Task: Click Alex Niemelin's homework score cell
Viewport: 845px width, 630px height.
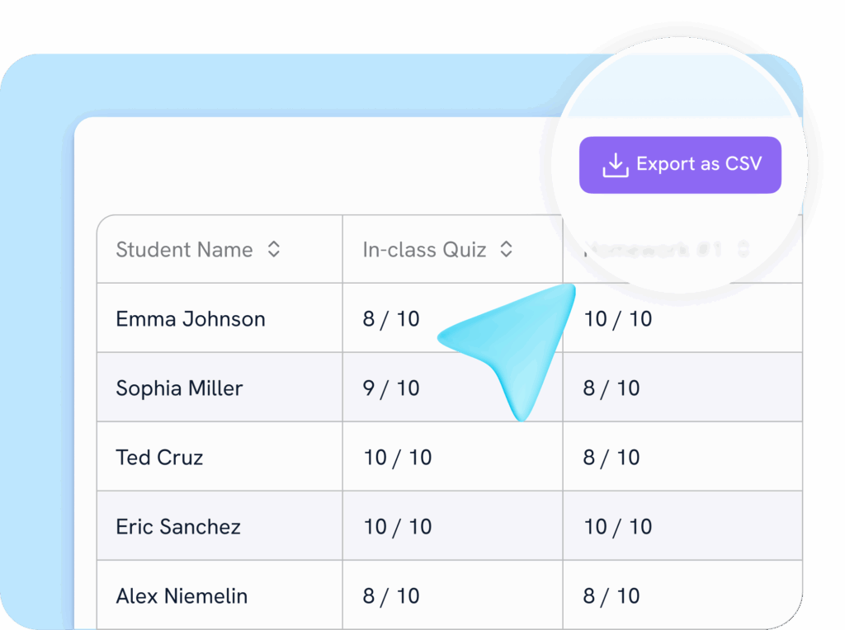Action: click(611, 596)
